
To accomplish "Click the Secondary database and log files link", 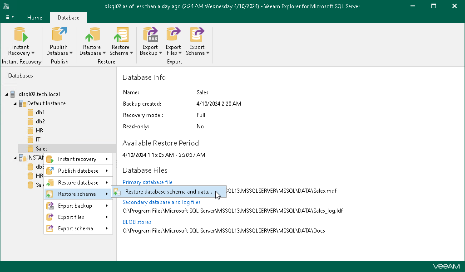I will click(x=161, y=202).
